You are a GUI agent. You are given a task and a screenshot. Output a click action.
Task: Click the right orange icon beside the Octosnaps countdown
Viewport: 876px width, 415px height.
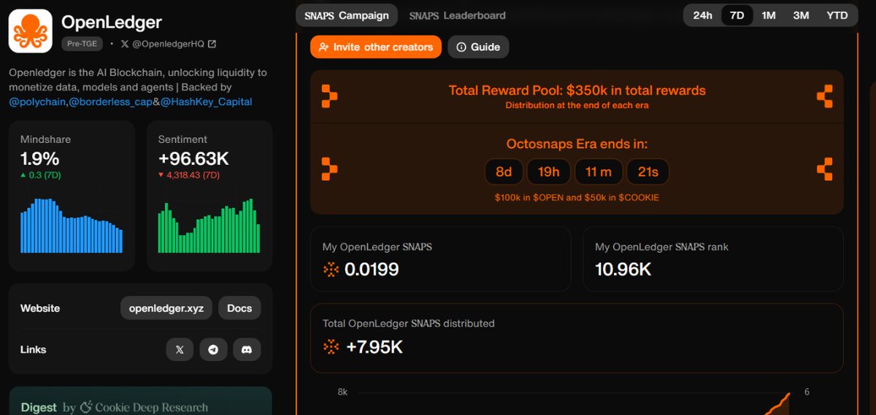click(824, 169)
